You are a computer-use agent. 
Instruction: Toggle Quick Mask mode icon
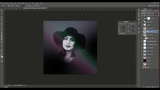[x=1, y=59]
